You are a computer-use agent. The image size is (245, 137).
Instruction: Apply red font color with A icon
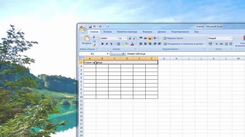(132, 44)
